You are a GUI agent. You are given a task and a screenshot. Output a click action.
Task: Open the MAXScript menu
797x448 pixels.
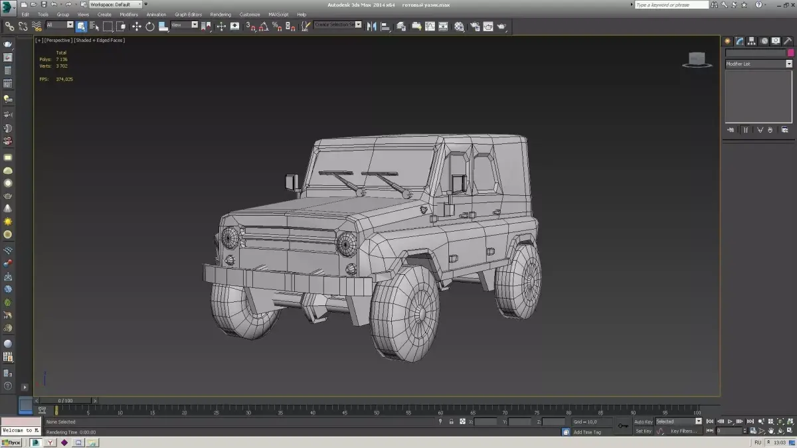[x=278, y=14]
